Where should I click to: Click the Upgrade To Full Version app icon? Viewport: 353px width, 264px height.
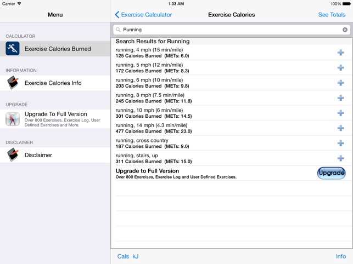point(13,119)
